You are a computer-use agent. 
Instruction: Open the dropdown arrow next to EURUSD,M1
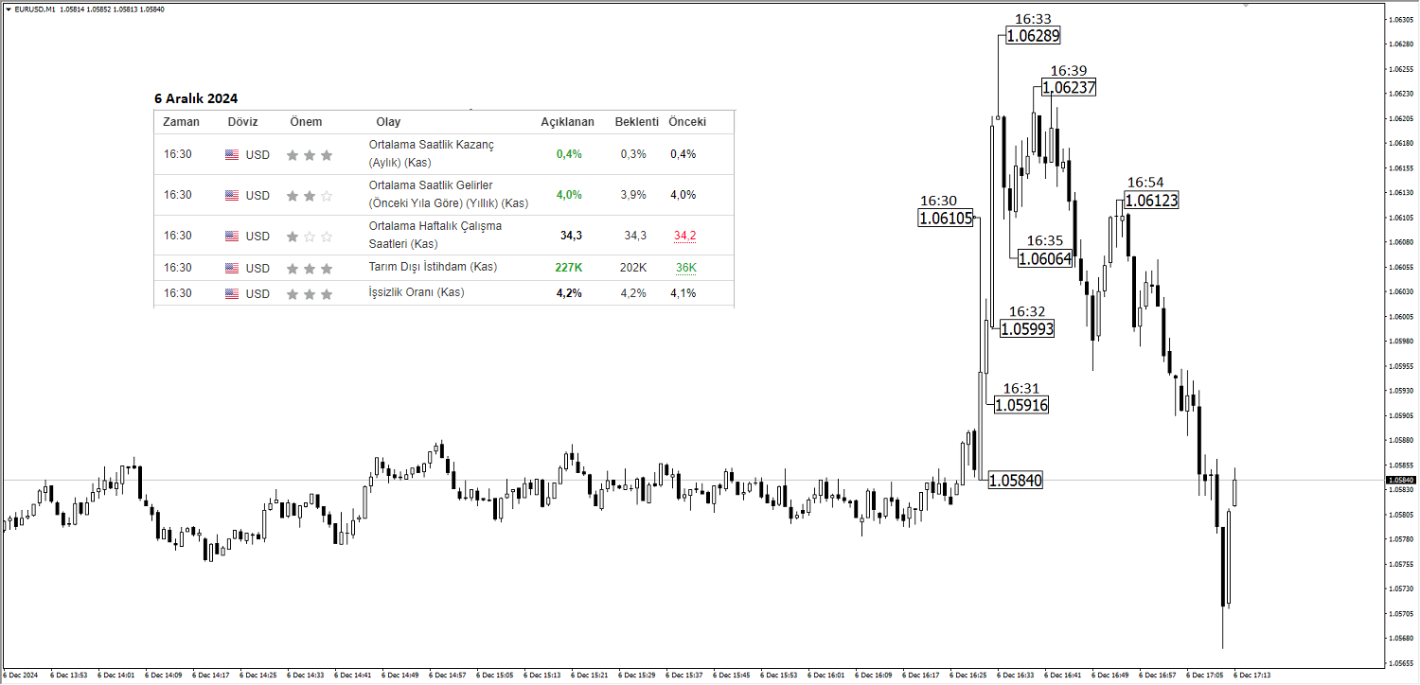tap(8, 9)
